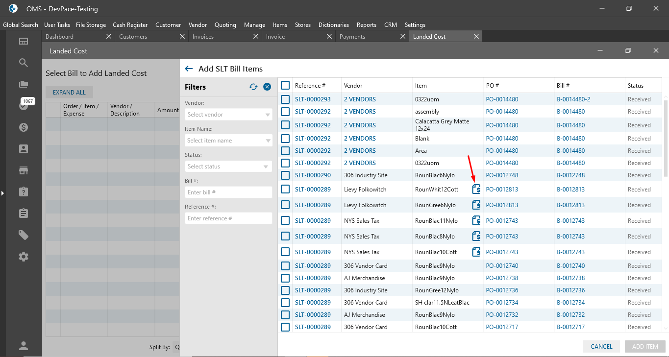The image size is (669, 357).
Task: Open the search icon in left sidebar
Action: click(24, 63)
